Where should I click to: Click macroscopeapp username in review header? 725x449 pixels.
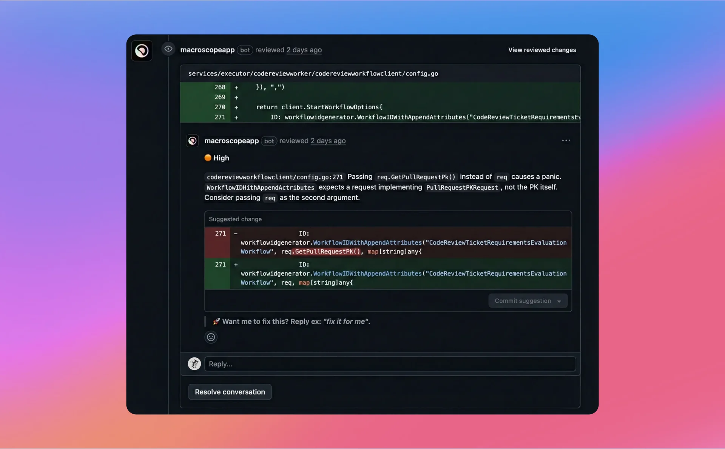click(207, 50)
